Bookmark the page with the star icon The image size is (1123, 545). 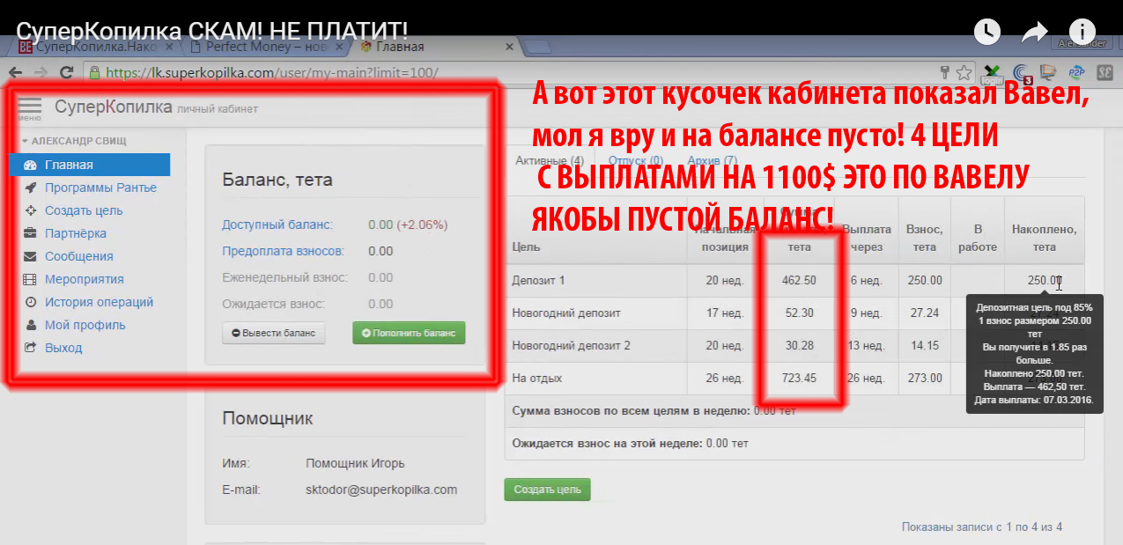964,73
